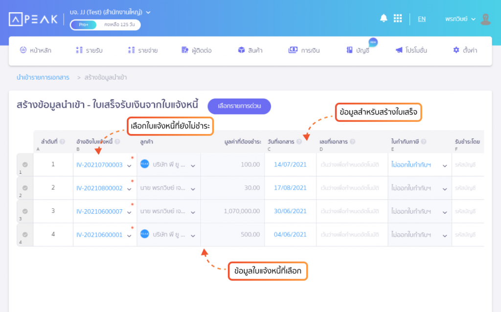501x312 pixels.
Task: Click the help icon beside อ้างอิงใบแจ้งหนี้
Action: tap(117, 141)
